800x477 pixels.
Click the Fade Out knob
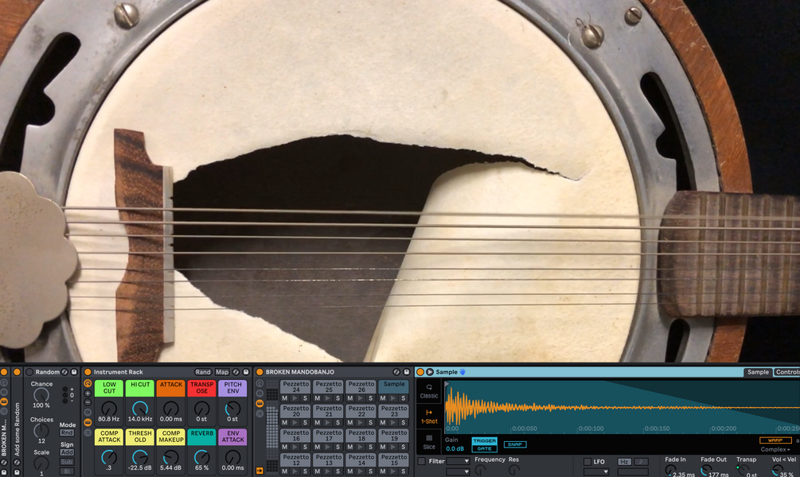pos(707,470)
